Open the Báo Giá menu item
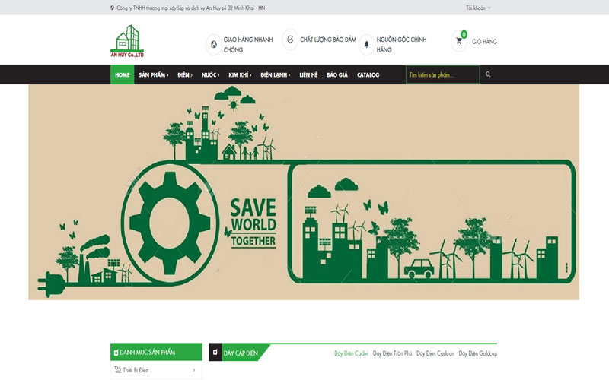 [337, 75]
